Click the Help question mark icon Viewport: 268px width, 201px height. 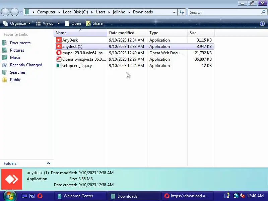262,23
